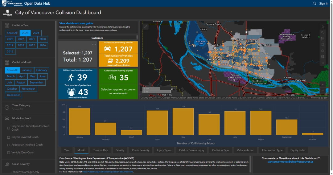
Task: Open more options on Selected count card
Action: (x=94, y=44)
